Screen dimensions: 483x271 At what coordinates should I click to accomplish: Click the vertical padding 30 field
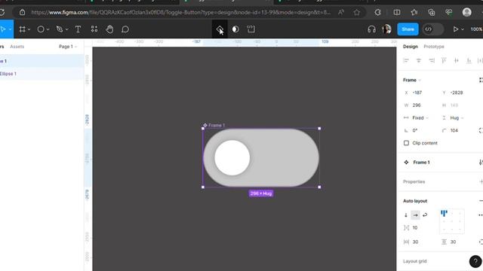(x=458, y=242)
